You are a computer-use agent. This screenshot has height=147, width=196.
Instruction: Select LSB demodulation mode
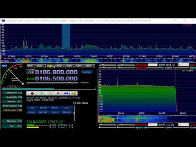click(x=61, y=66)
